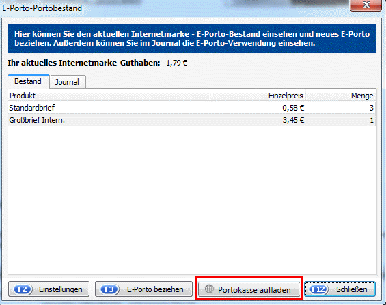Click the F12 key badge icon
This screenshot has width=386, height=305.
(x=319, y=289)
